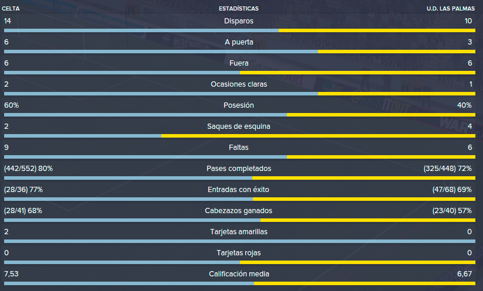Click the Faltas stat label
This screenshot has height=291, width=483.
239,148
